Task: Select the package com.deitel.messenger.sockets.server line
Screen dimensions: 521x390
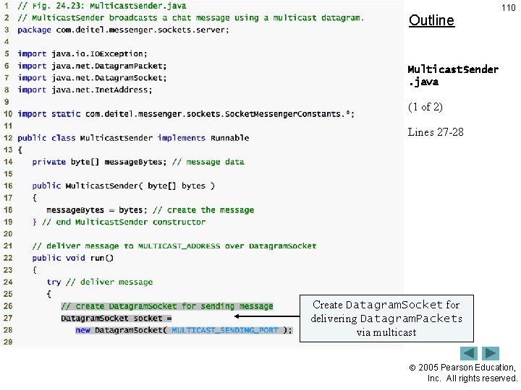Action: coord(123,30)
